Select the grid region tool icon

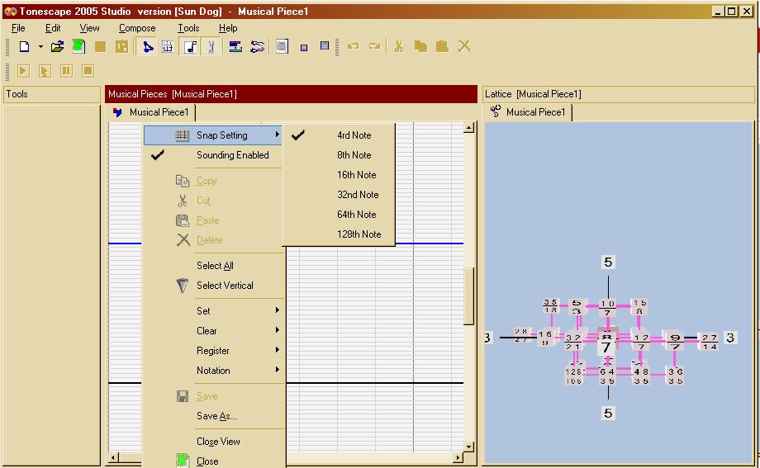coord(168,46)
